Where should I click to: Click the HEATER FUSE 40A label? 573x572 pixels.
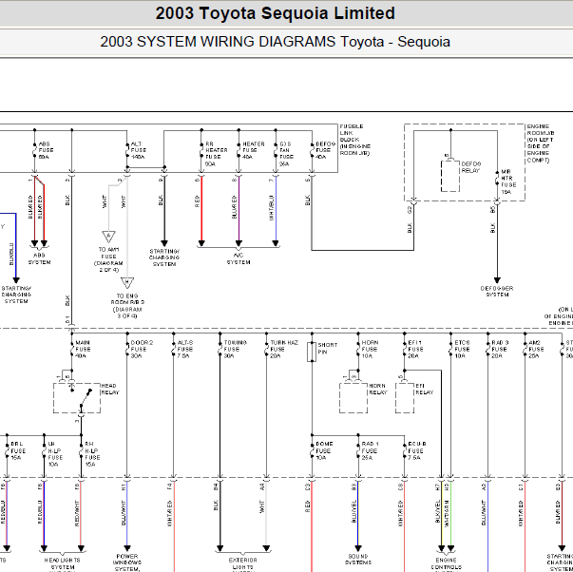click(x=254, y=150)
